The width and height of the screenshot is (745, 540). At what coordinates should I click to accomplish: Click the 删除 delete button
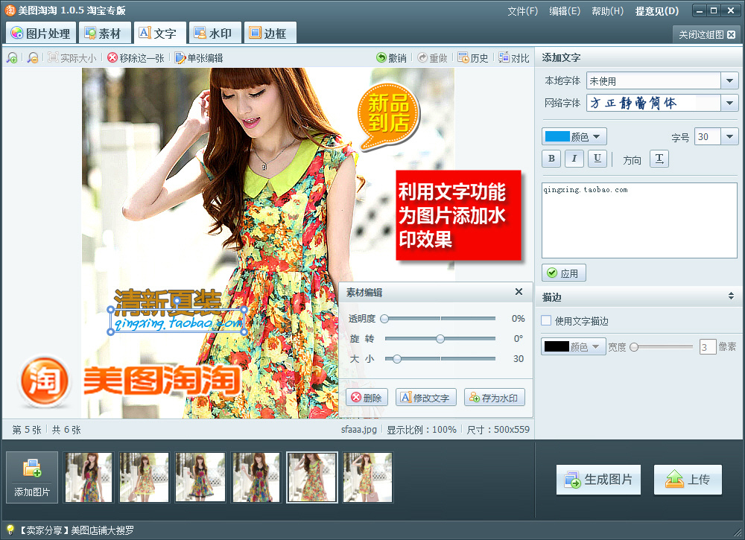367,398
